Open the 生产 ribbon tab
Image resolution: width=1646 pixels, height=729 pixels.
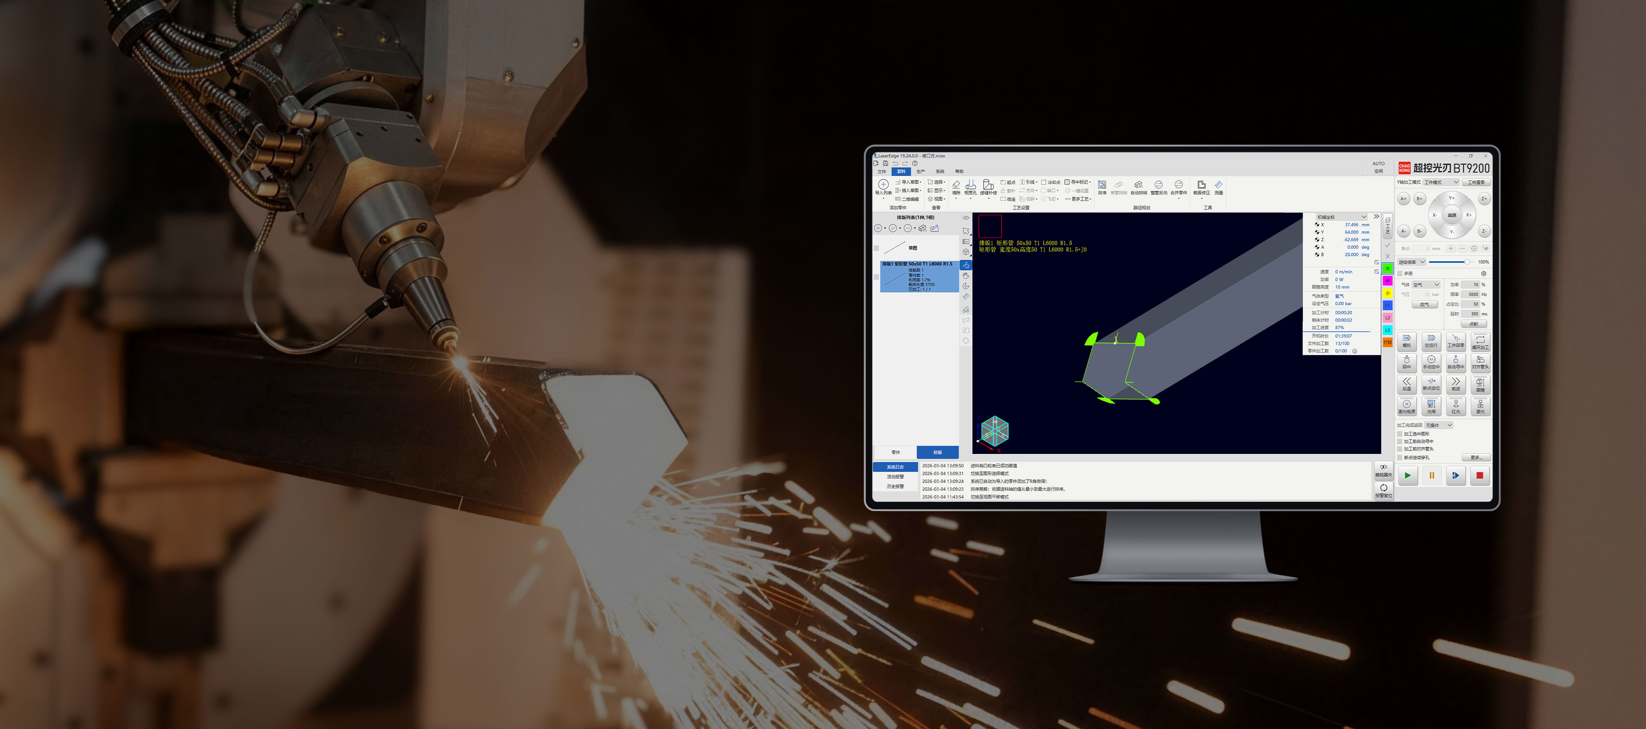click(x=920, y=171)
